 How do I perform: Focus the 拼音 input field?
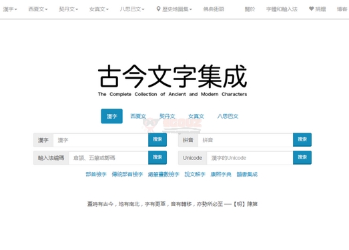click(246, 140)
